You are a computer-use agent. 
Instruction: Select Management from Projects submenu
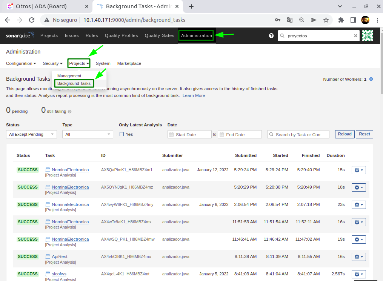click(69, 76)
